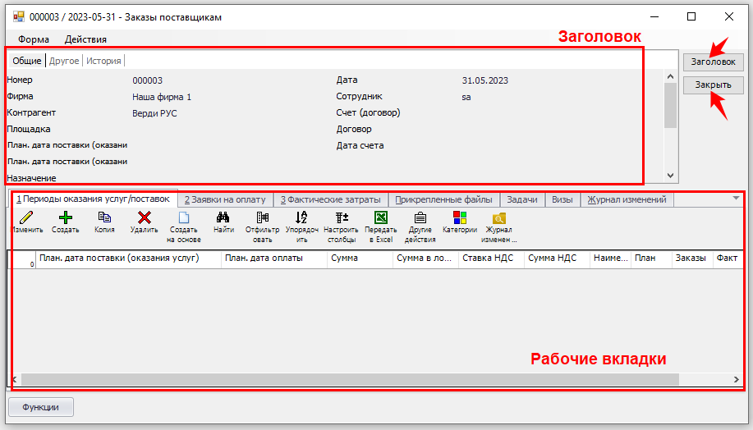Click the red X Удалить icon
Viewport: 753px width, 430px height.
pyautogui.click(x=144, y=218)
